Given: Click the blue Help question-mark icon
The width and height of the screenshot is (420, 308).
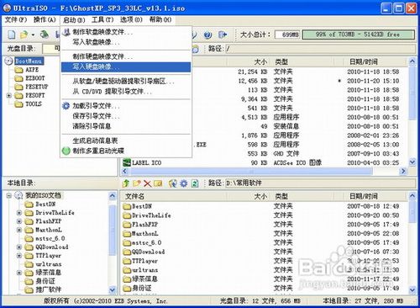Looking at the screenshot, I should click(x=207, y=35).
